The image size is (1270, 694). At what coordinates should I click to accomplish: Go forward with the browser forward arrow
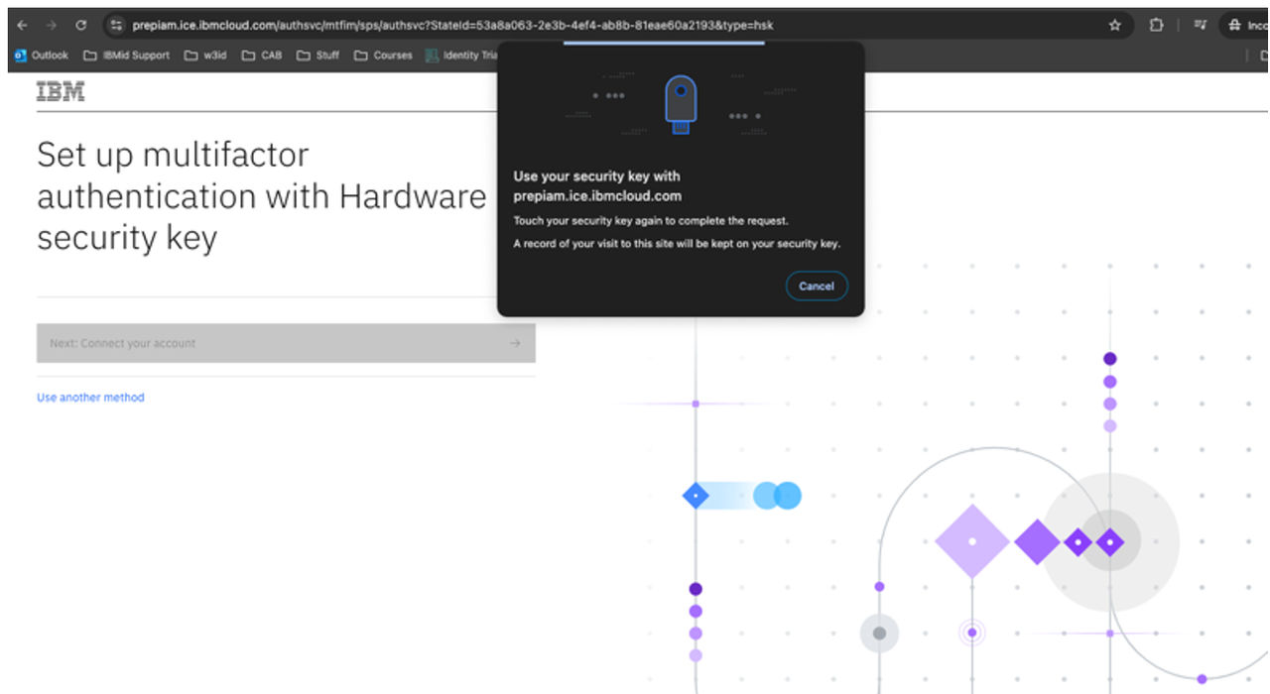(51, 25)
